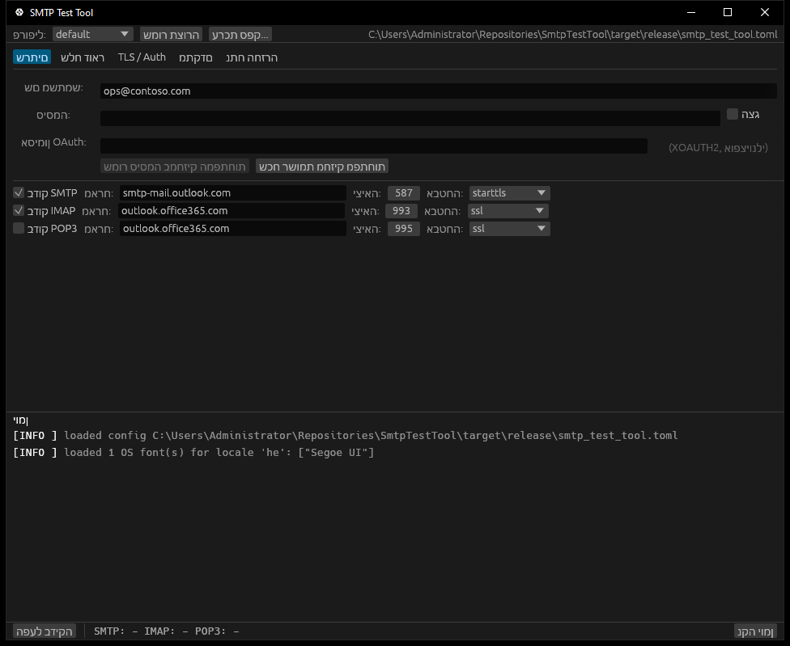
Task: Click the תוחתפמה קיזחמב המסיס רומש button
Action: pos(174,167)
